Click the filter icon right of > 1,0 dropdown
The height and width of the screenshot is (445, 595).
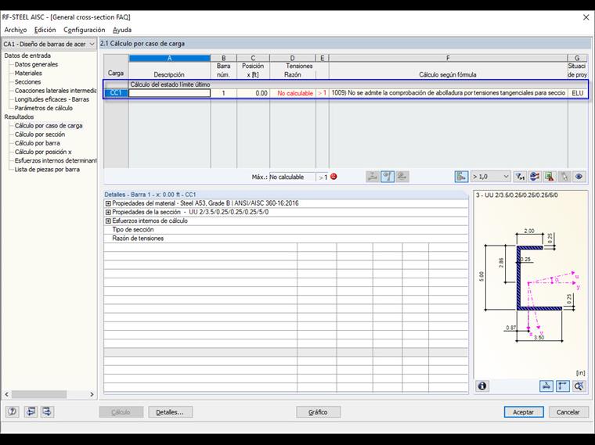point(520,177)
